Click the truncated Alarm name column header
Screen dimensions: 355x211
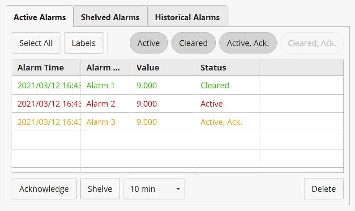pyautogui.click(x=103, y=68)
